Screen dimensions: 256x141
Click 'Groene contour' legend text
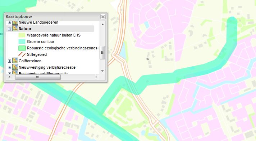coord(41,42)
